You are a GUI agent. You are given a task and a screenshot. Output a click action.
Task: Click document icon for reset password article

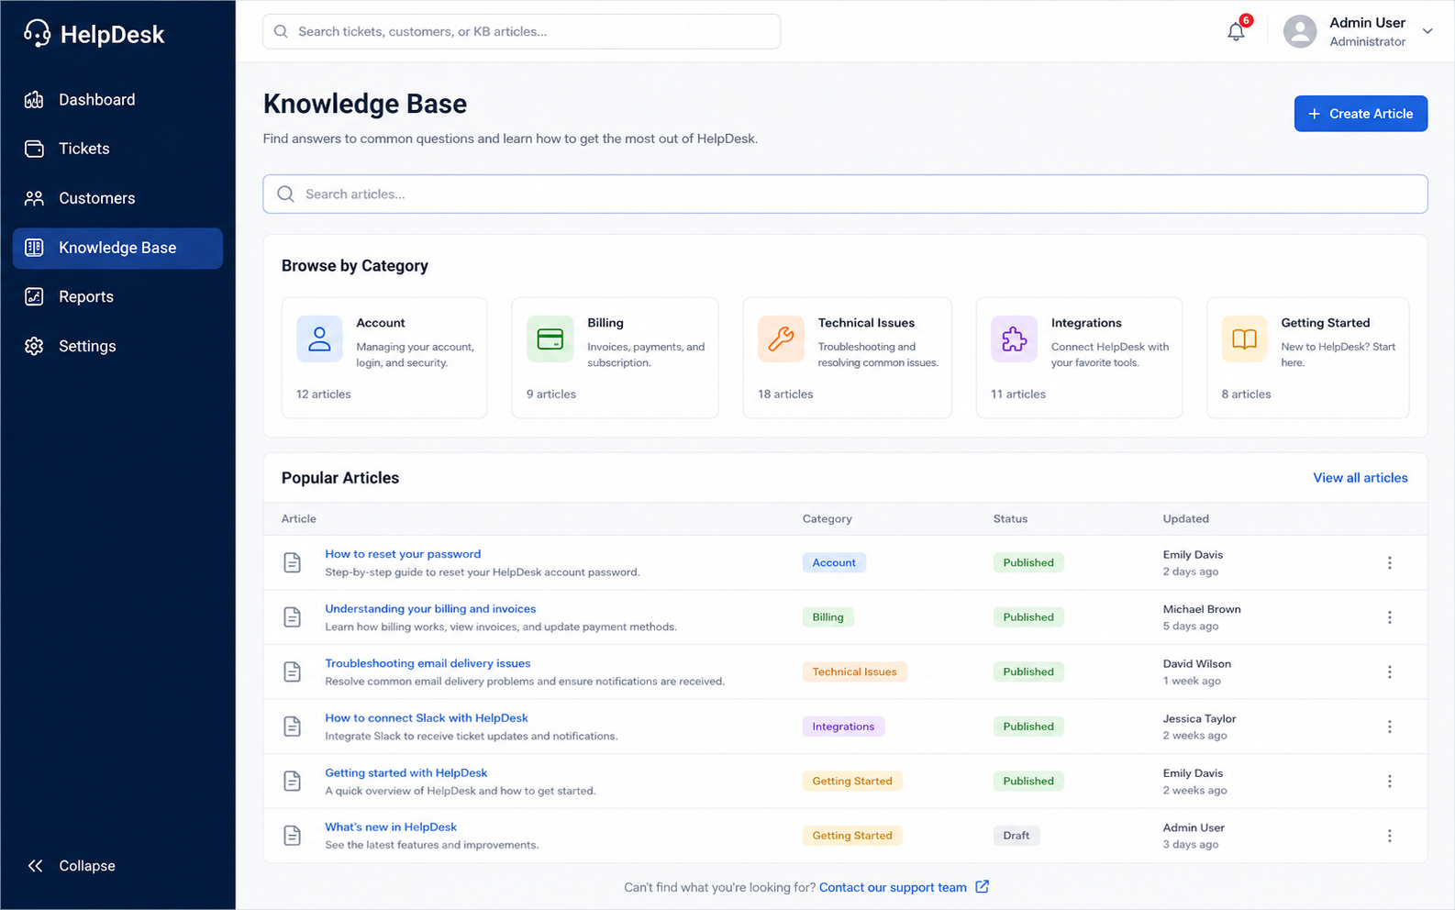coord(292,562)
